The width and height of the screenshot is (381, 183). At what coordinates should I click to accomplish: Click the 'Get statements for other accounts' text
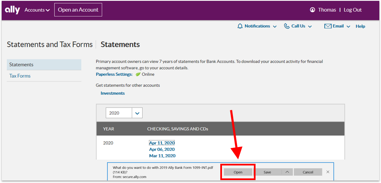click(128, 85)
